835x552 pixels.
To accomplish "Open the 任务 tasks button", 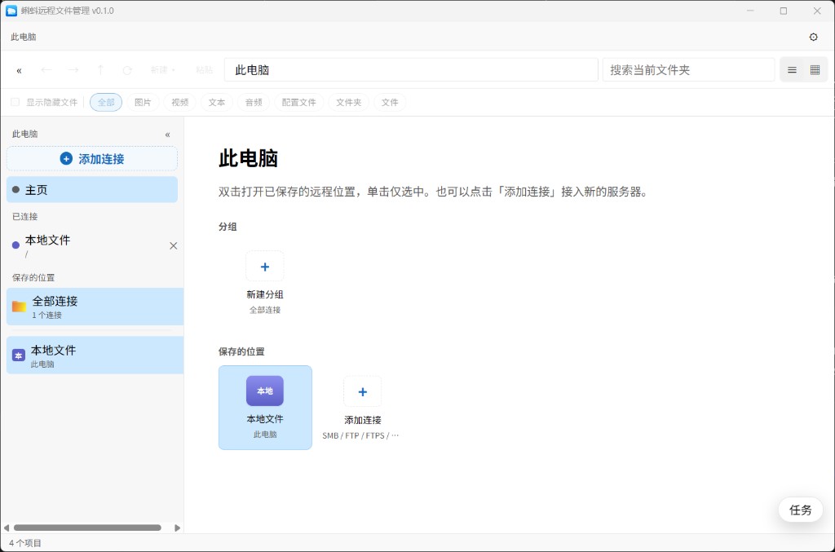I will [x=801, y=510].
